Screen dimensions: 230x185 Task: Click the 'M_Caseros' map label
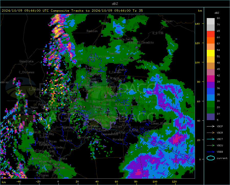(122, 105)
